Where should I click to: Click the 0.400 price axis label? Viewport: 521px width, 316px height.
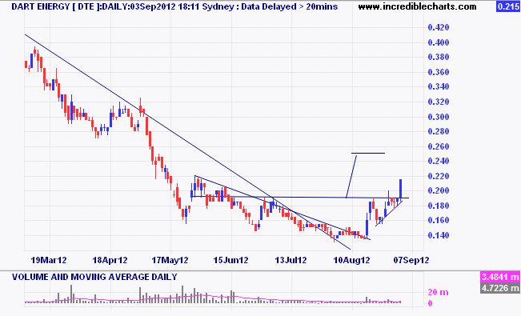pos(439,42)
